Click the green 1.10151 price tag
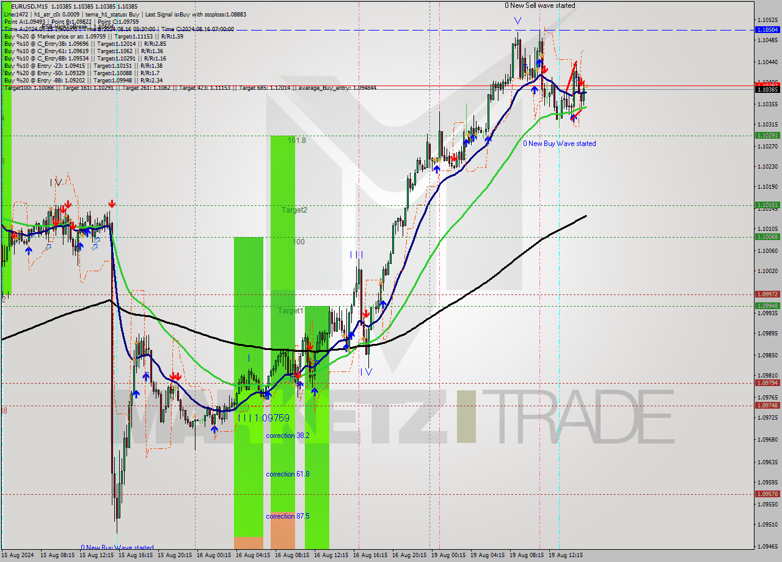782x562 pixels. pos(767,205)
